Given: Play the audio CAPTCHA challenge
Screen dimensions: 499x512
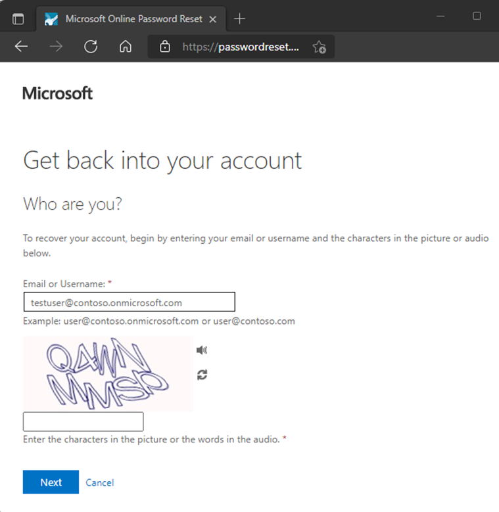Looking at the screenshot, I should click(202, 350).
